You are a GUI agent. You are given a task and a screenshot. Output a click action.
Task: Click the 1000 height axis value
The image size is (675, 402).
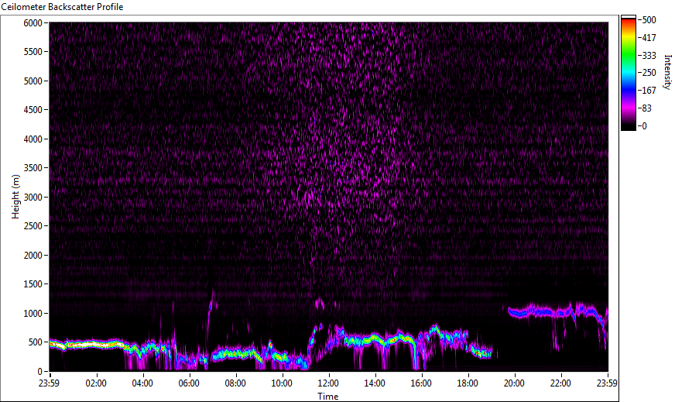point(33,314)
